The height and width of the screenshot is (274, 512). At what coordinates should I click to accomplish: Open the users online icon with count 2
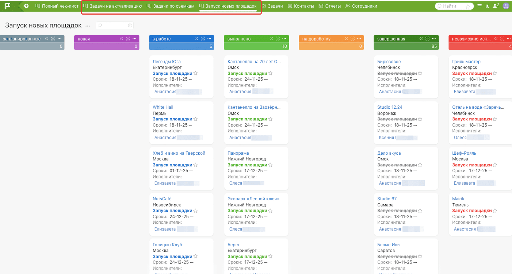(496, 6)
